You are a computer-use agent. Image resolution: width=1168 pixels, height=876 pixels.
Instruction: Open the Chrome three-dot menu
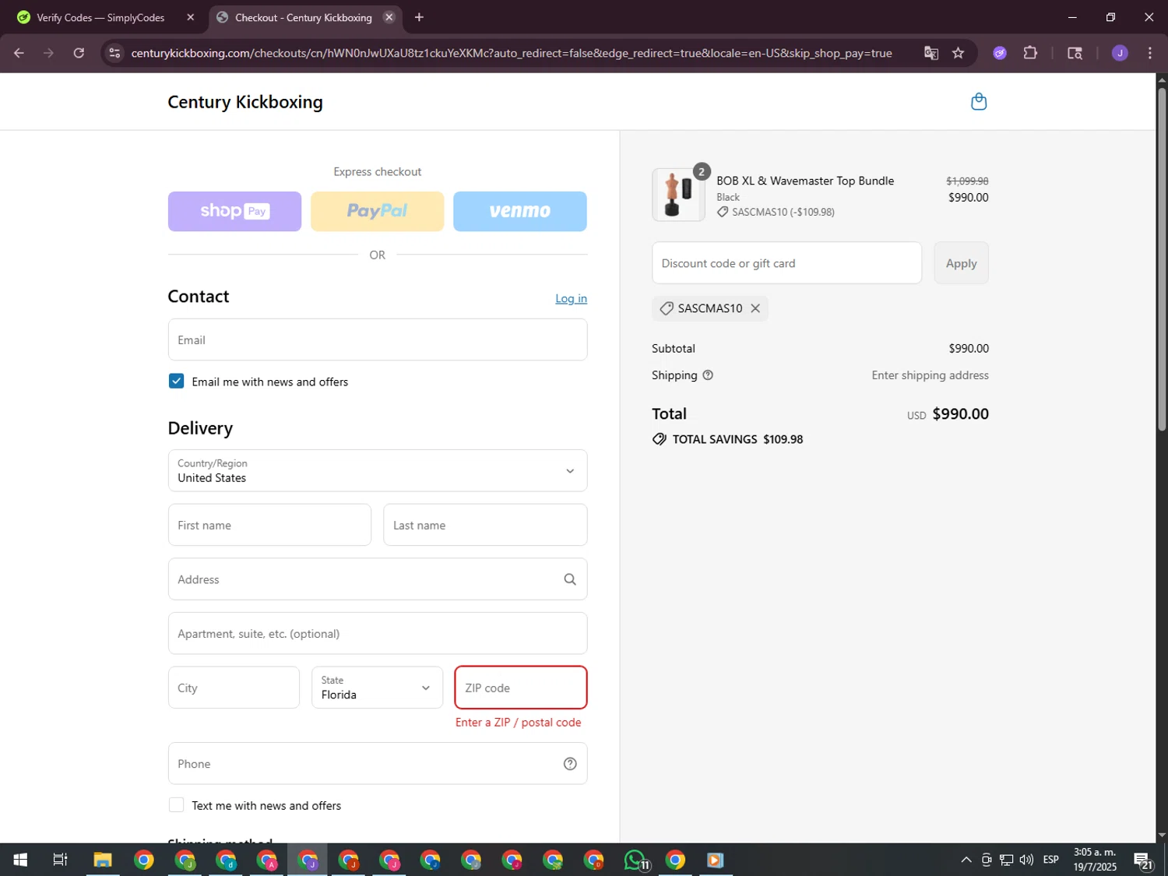(x=1150, y=53)
